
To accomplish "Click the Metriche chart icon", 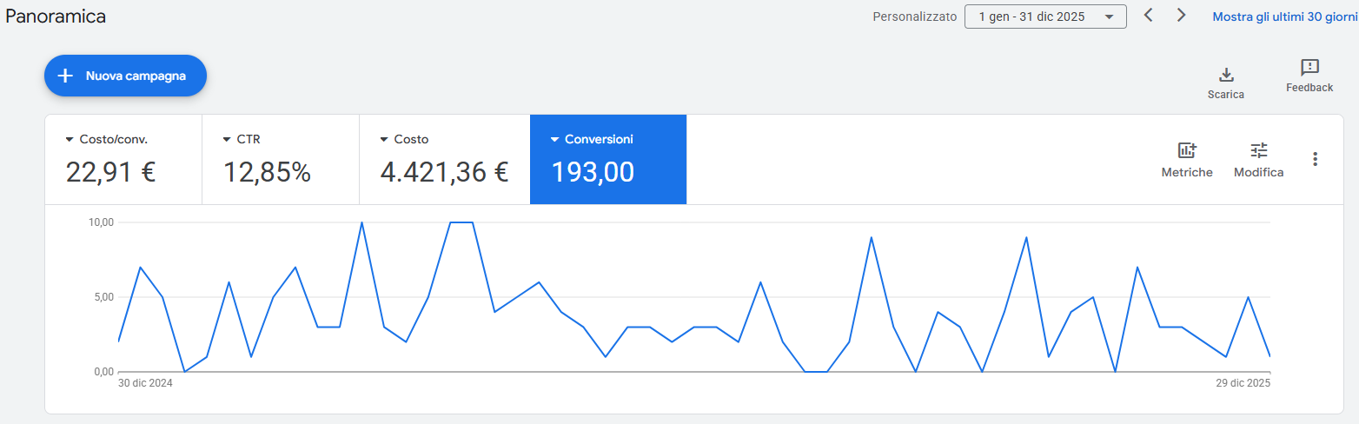I will pos(1187,150).
